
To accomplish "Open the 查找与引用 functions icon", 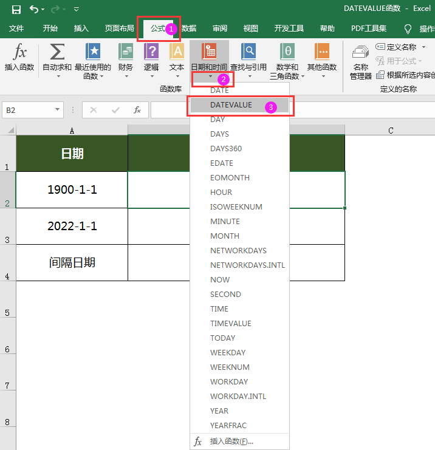I will point(248,52).
